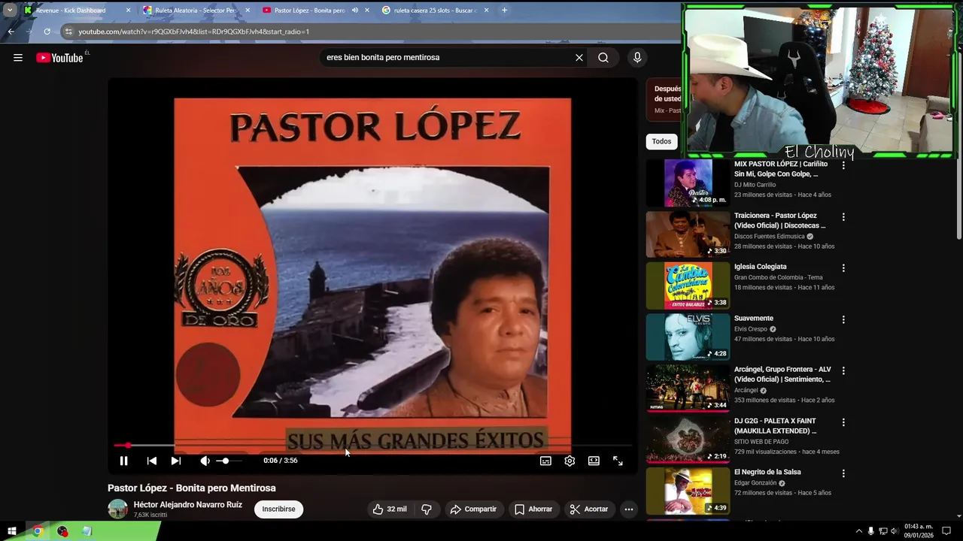Toggle subtitles with the captions icon
The width and height of the screenshot is (963, 541).
[x=545, y=461]
